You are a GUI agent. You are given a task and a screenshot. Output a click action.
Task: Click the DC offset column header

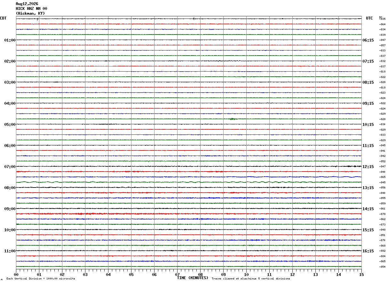[381, 17]
